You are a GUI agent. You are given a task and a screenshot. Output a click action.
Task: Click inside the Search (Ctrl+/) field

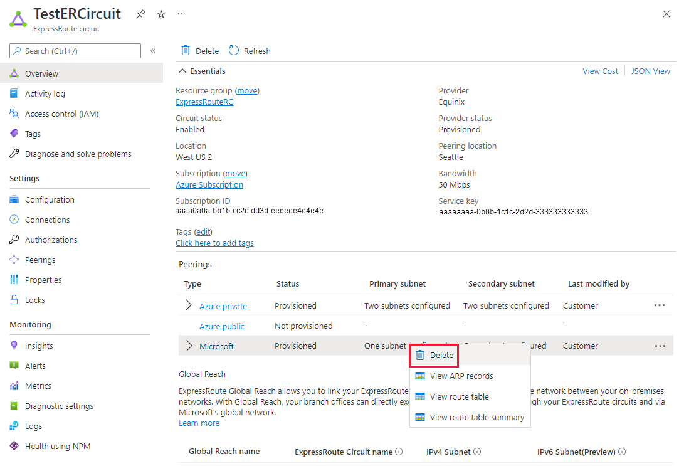75,51
